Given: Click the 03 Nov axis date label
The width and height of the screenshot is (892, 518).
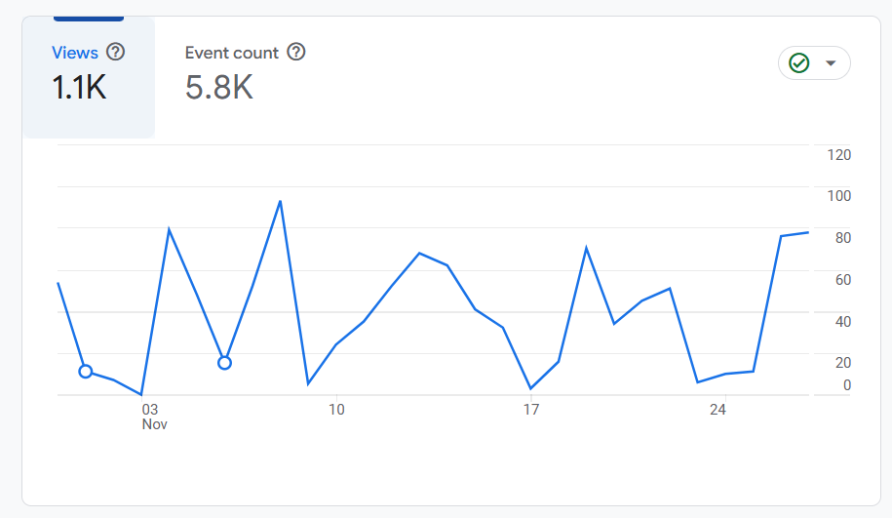Looking at the screenshot, I should pos(154,417).
